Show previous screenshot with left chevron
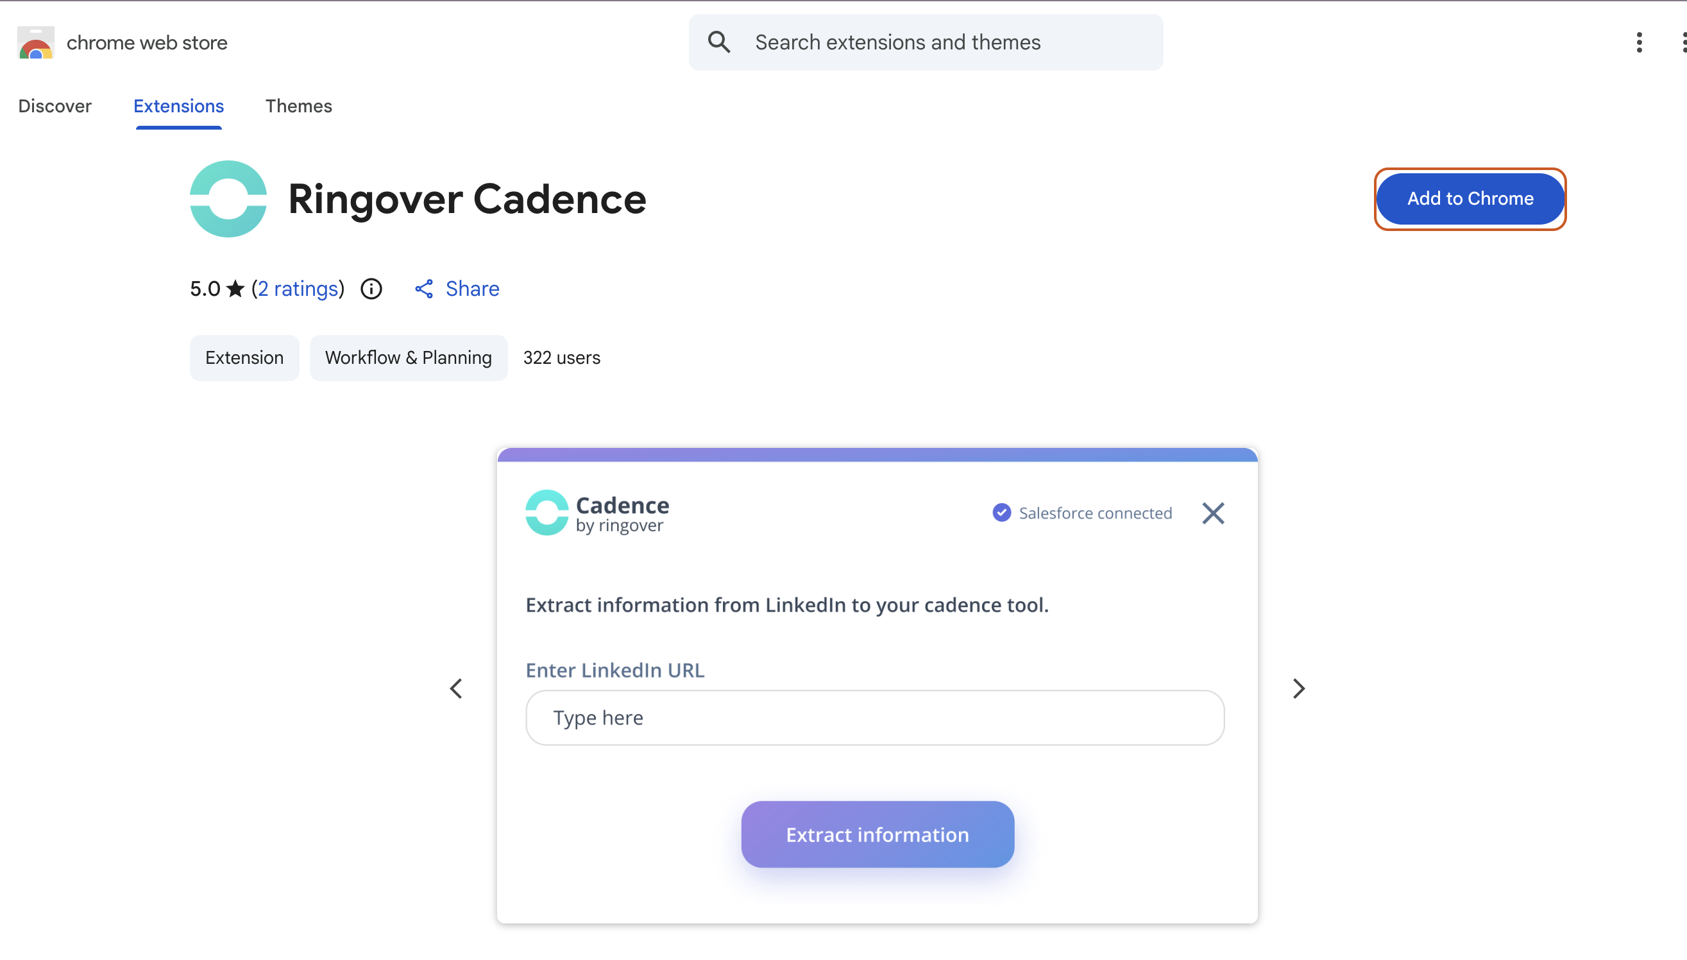The width and height of the screenshot is (1687, 960). (x=456, y=689)
